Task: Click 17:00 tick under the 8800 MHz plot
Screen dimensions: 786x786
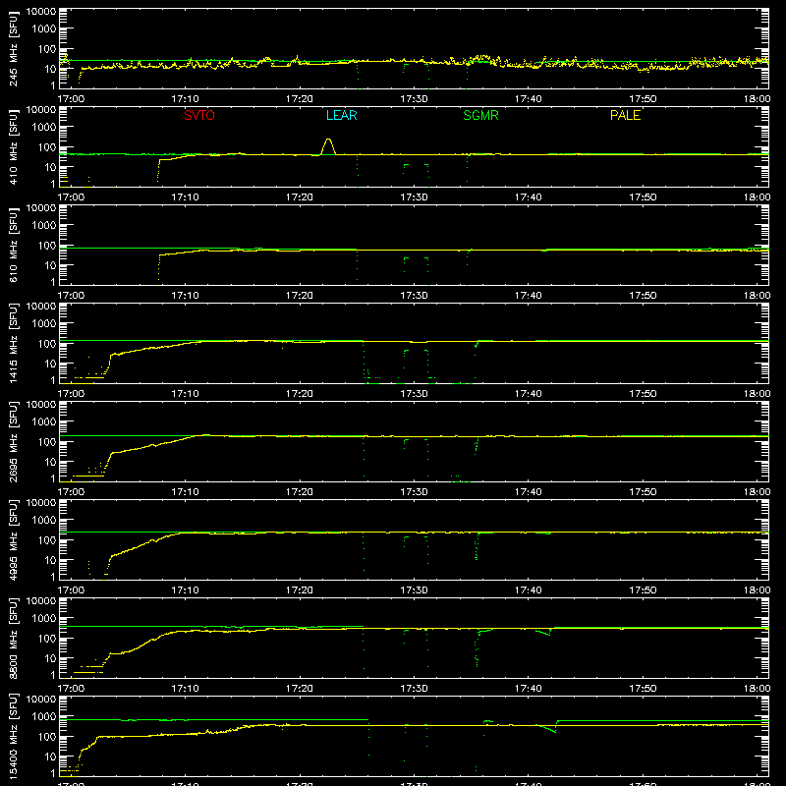Action: click(71, 689)
